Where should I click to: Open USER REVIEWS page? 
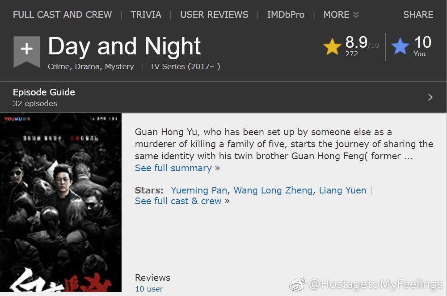214,15
